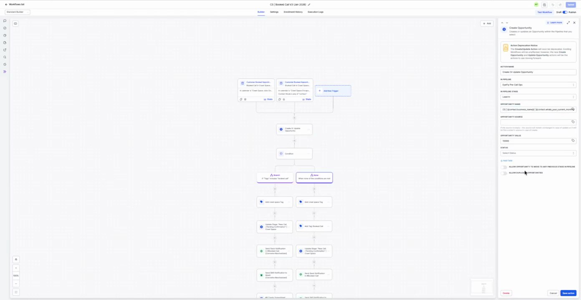Viewport: 581px width, 300px height.
Task: Click the Add button on canvas
Action: (x=487, y=23)
